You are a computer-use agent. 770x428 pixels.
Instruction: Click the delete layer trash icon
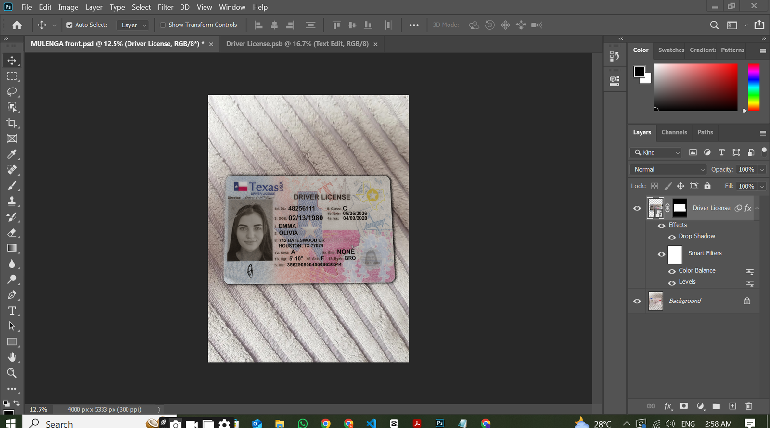click(748, 406)
